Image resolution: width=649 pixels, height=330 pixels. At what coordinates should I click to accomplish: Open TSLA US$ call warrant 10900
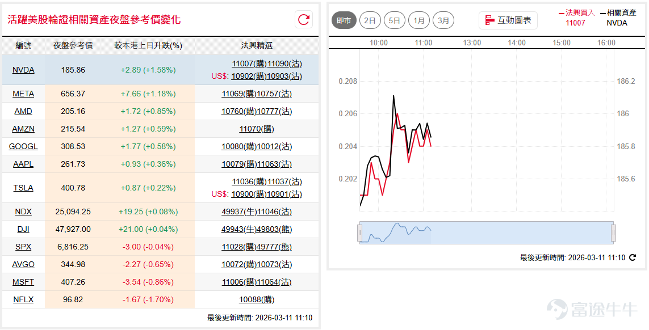click(249, 194)
